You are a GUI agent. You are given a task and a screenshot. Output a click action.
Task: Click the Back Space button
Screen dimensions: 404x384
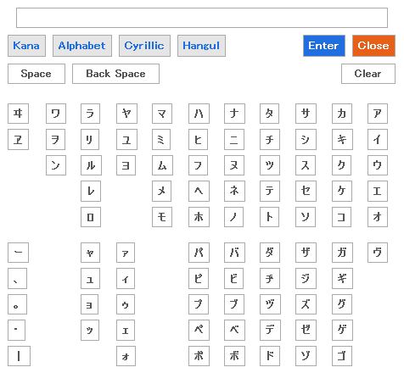pyautogui.click(x=115, y=74)
